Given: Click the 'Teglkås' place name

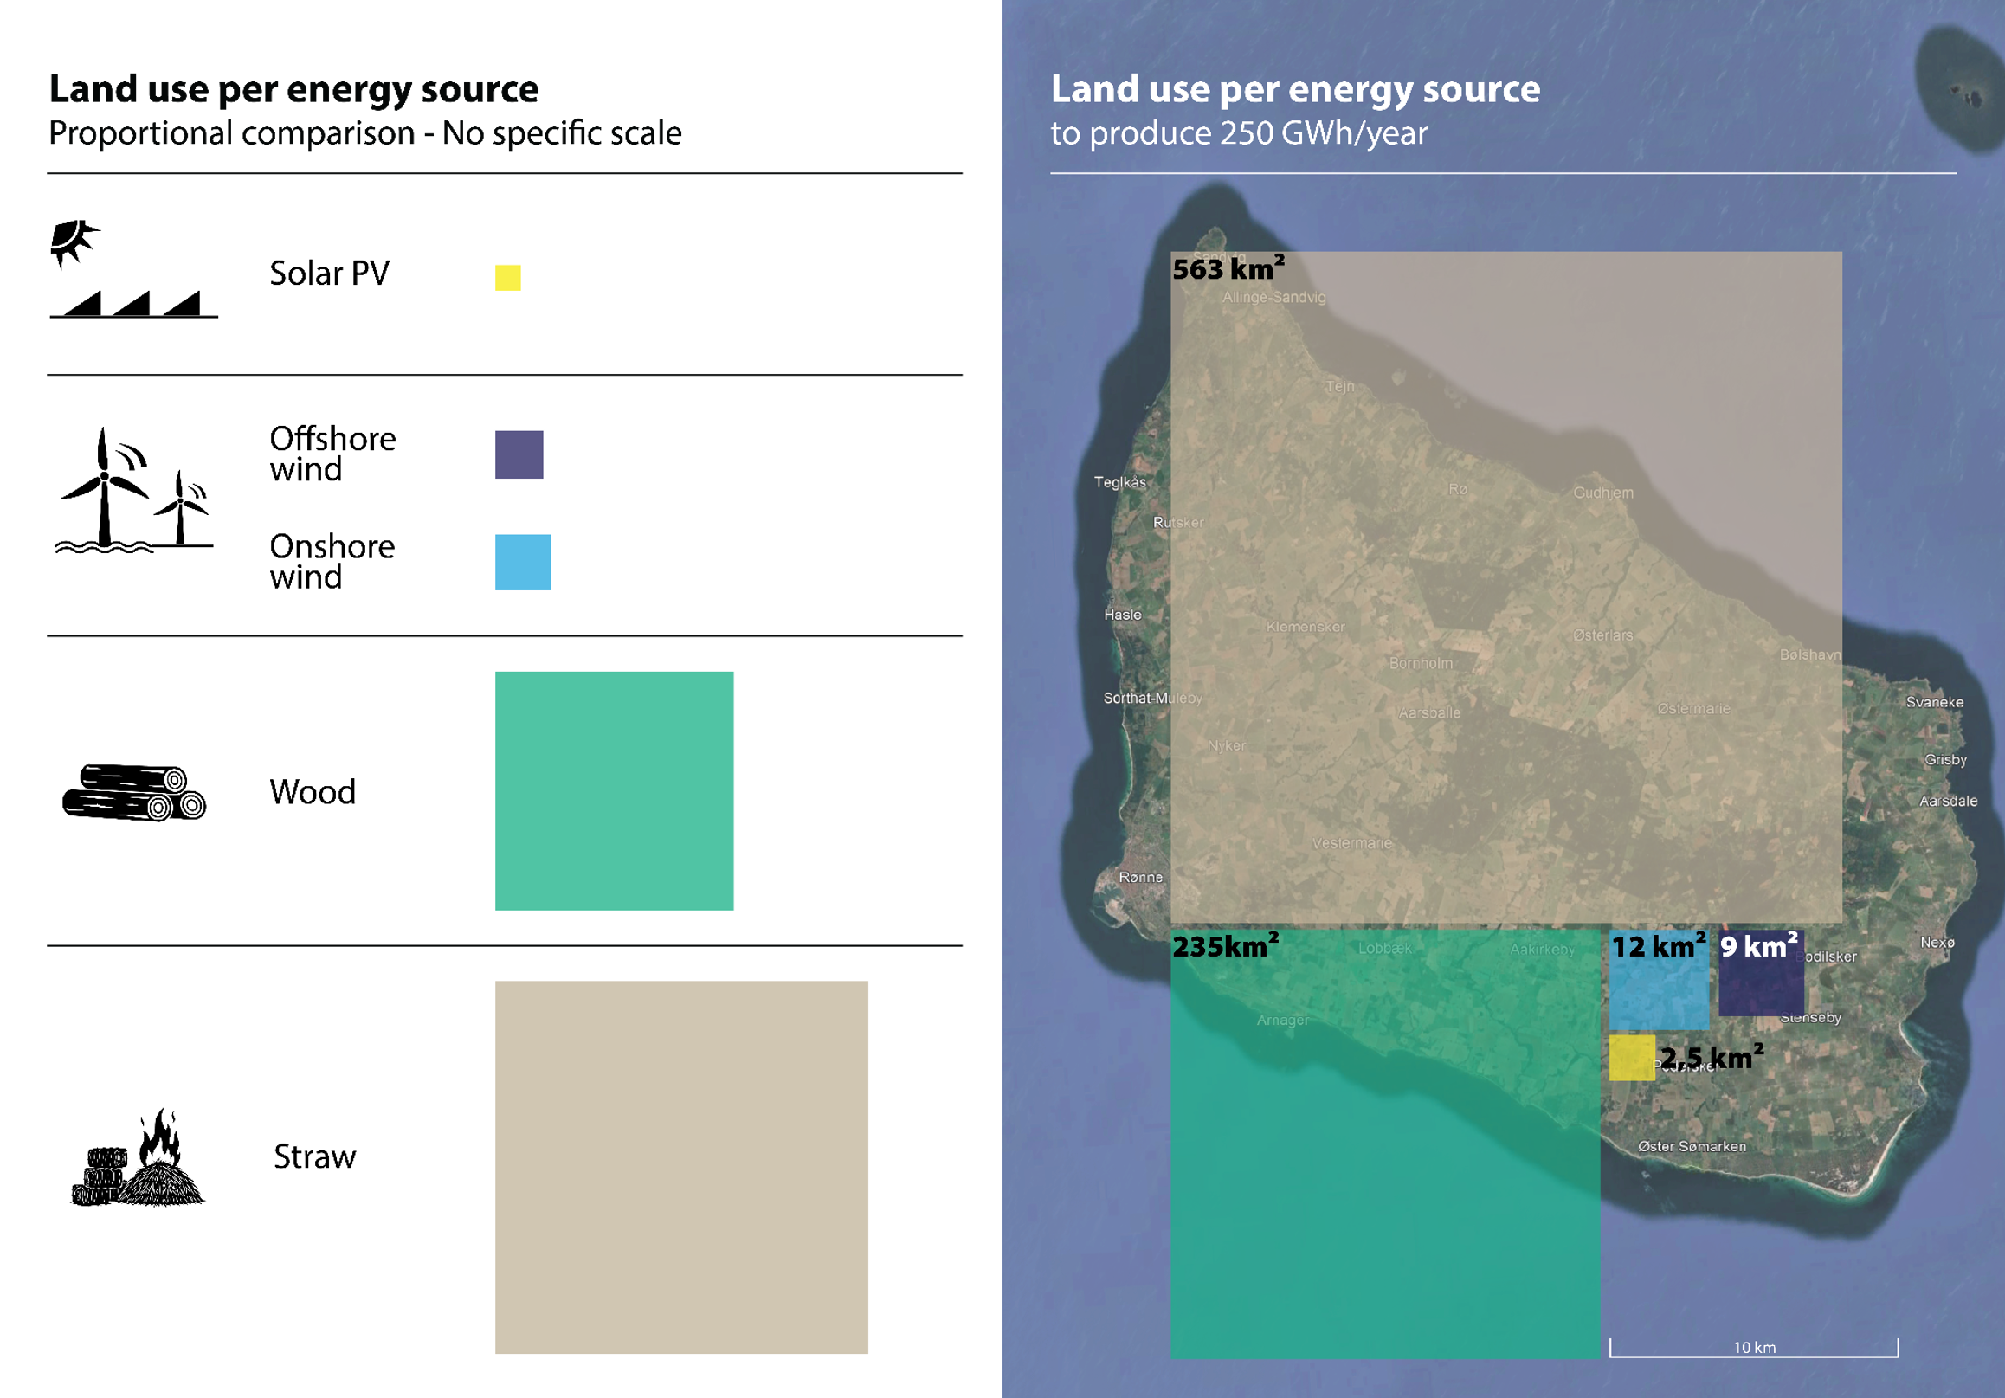Looking at the screenshot, I should (x=1120, y=483).
